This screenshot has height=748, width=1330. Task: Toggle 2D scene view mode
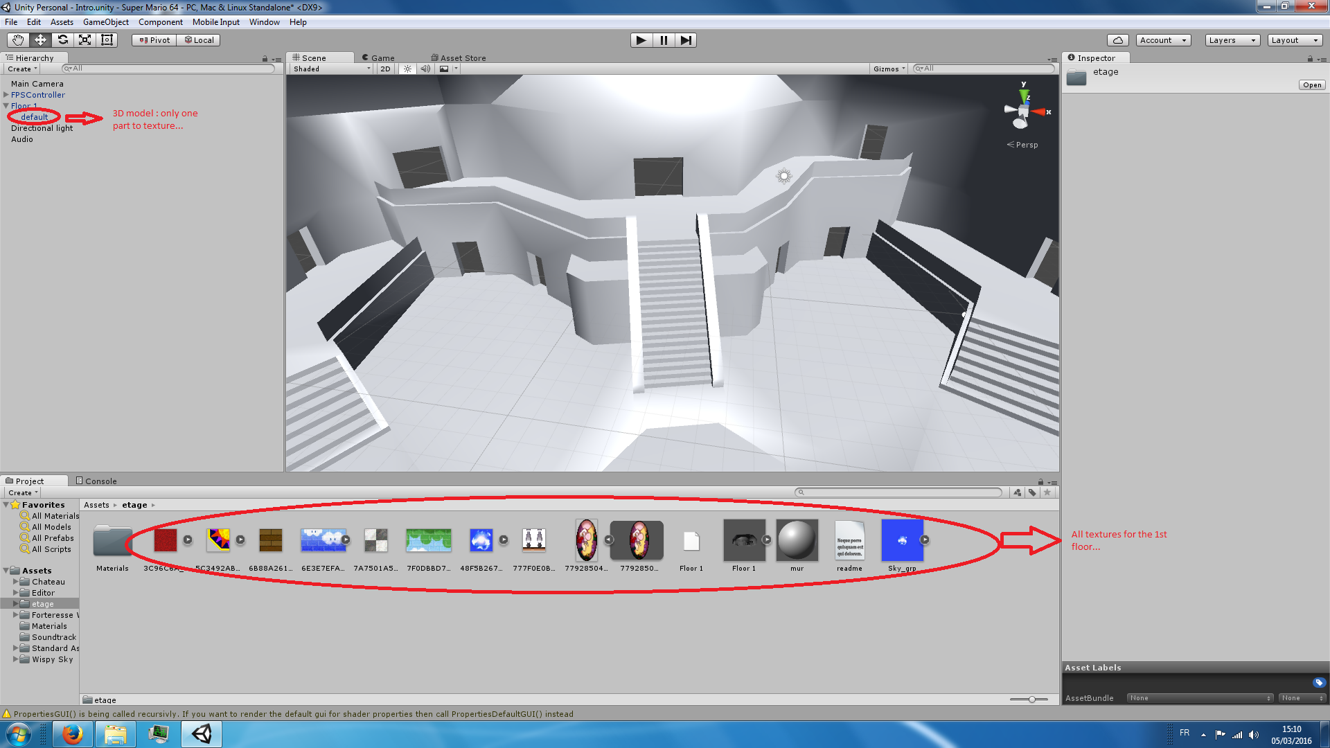(385, 69)
